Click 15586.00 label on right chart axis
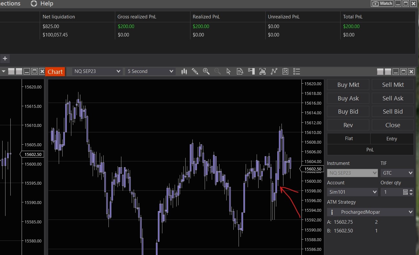This screenshot has height=255, width=419. (313, 250)
